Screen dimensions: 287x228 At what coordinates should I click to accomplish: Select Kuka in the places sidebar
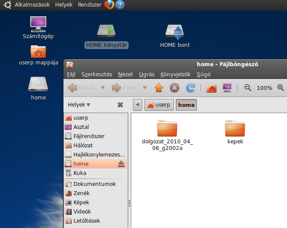tap(80, 173)
